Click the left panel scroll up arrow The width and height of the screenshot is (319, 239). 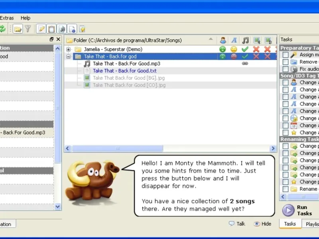[57, 48]
